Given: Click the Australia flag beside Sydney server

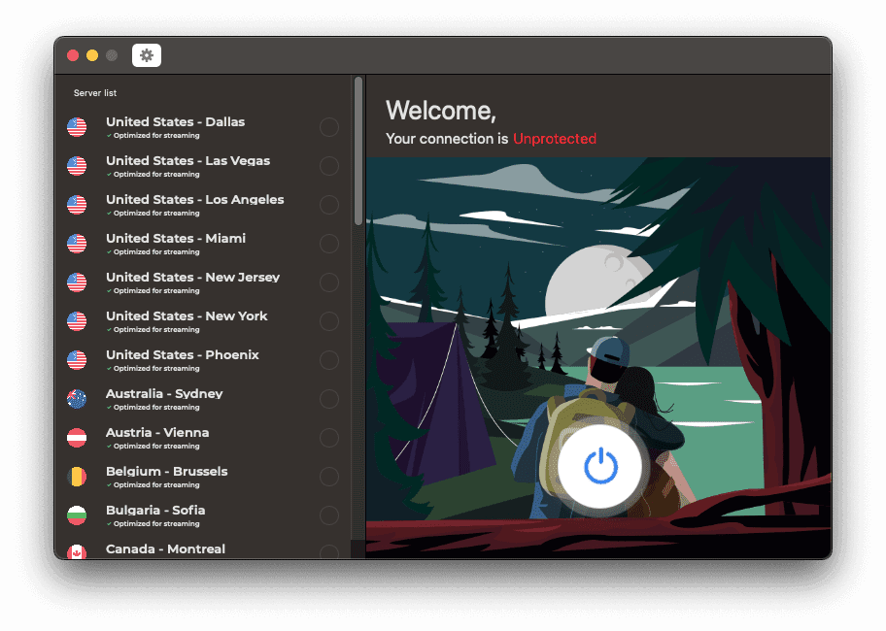Looking at the screenshot, I should 77,399.
